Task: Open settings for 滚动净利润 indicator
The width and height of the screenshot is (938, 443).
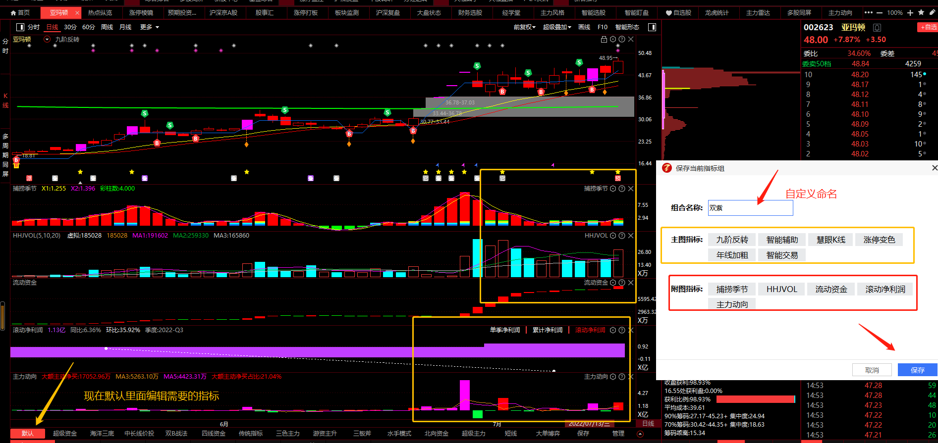Action: point(613,330)
